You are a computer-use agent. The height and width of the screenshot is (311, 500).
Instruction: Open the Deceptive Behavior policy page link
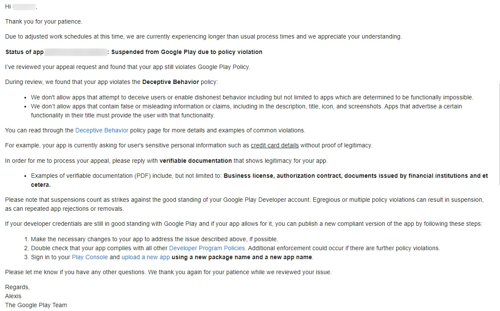101,130
